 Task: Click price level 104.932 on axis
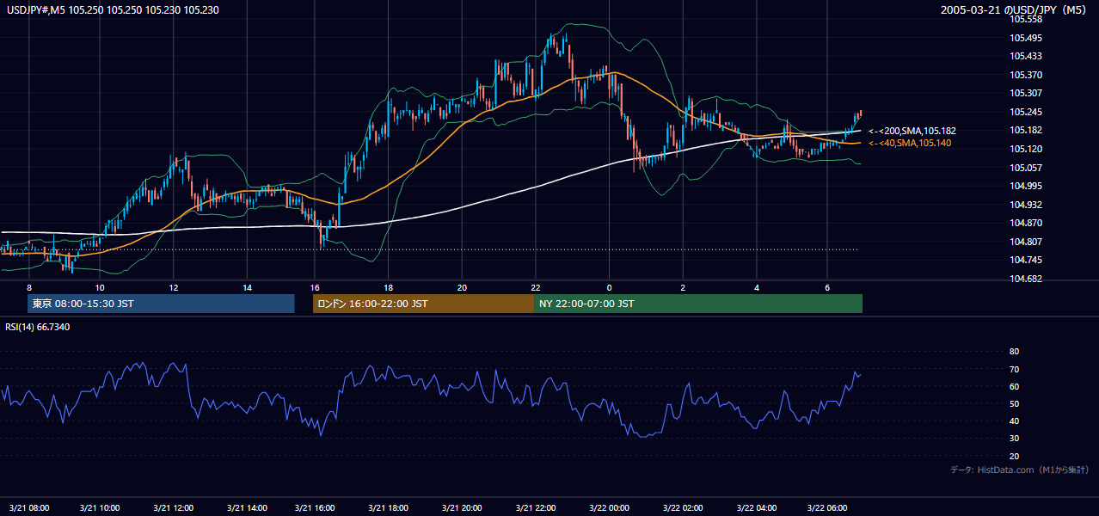tap(1027, 205)
